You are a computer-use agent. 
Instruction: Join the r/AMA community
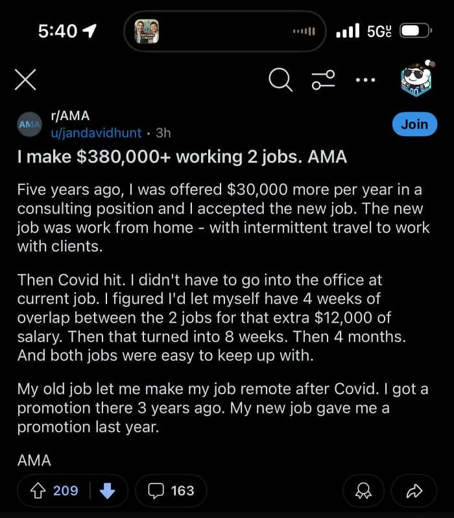[414, 124]
